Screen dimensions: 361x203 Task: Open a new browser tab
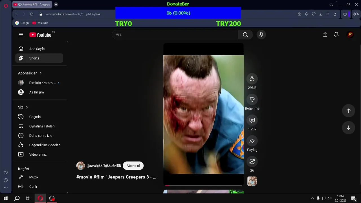click(56, 5)
